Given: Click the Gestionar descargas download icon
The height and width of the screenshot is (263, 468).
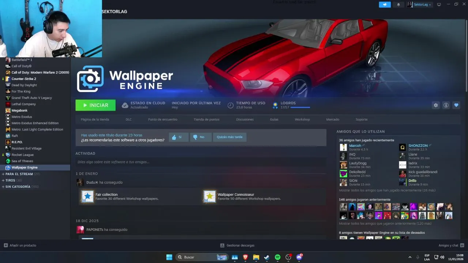Looking at the screenshot, I should [222, 245].
